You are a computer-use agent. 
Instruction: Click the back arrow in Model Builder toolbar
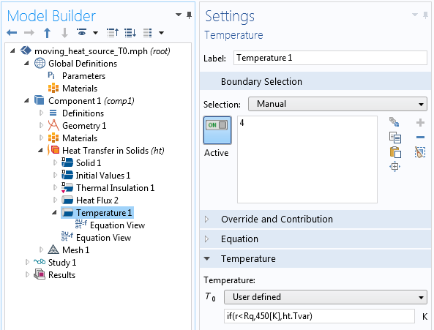point(12,33)
